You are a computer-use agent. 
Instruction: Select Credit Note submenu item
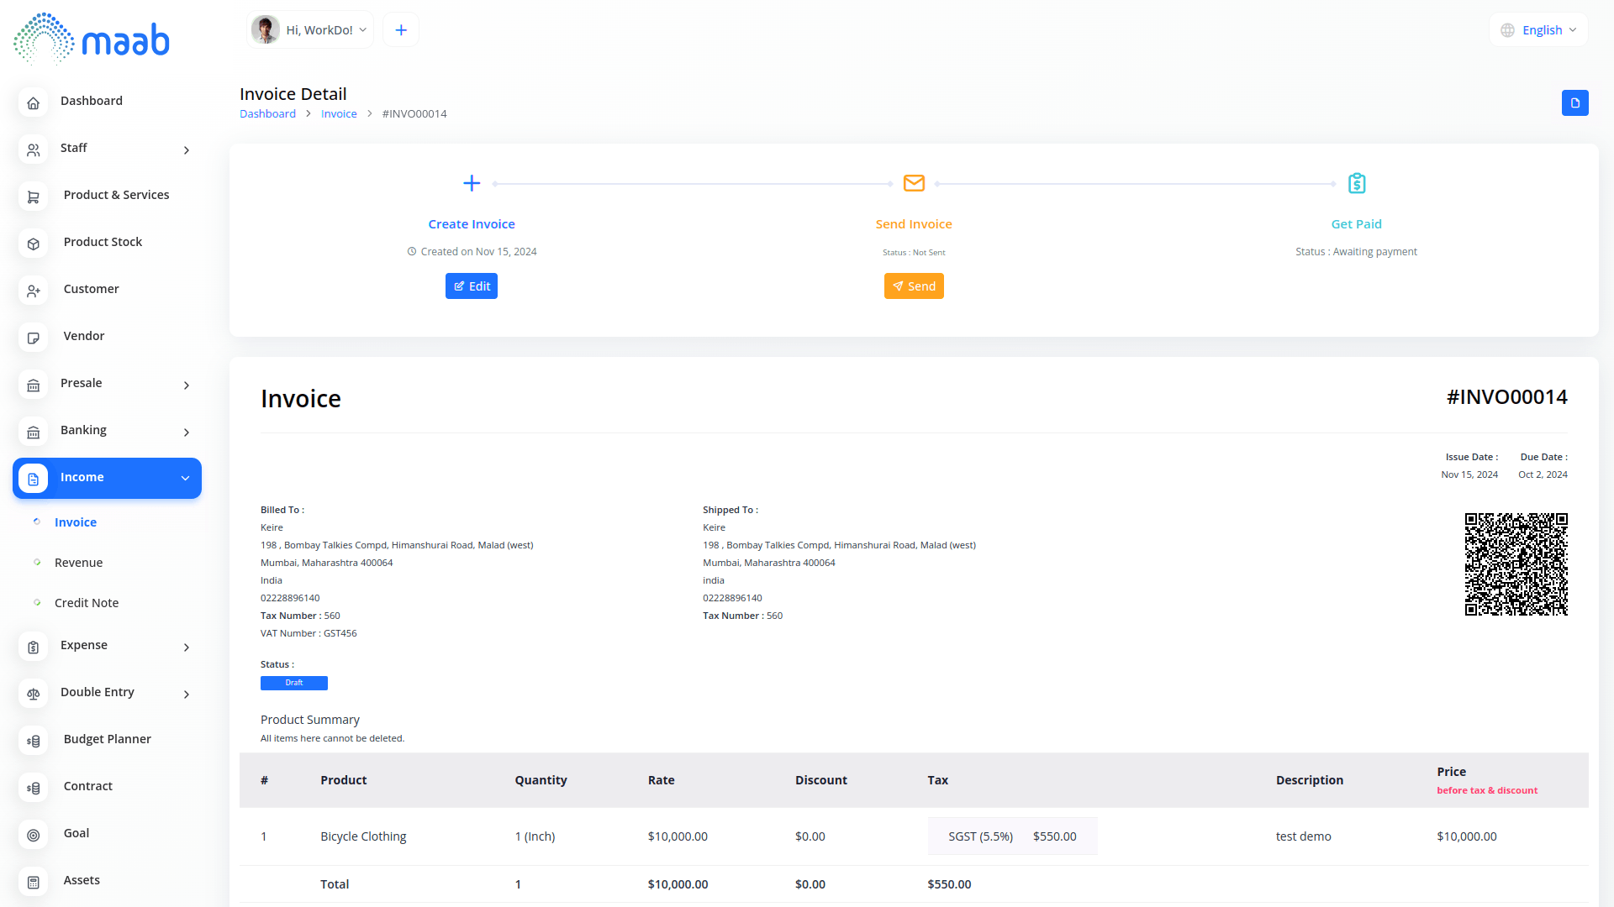(x=87, y=603)
